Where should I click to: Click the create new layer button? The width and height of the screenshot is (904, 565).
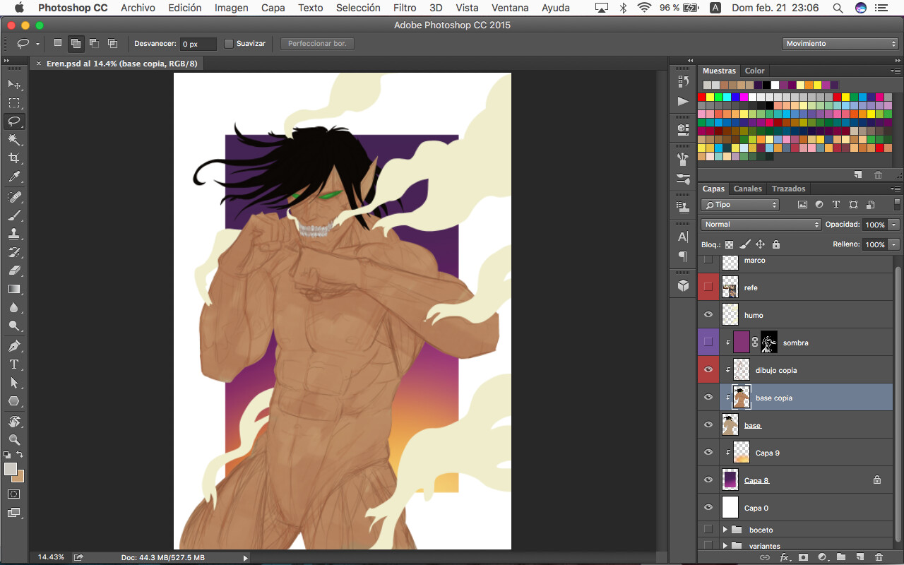click(x=860, y=557)
